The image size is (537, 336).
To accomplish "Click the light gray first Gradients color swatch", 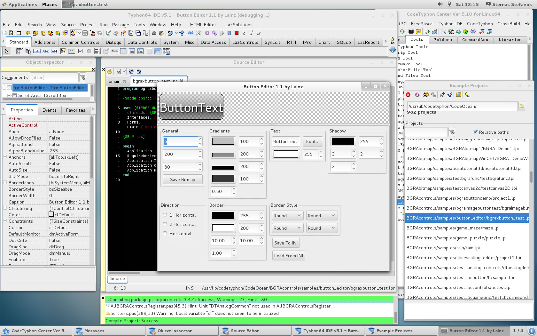I will (x=223, y=141).
